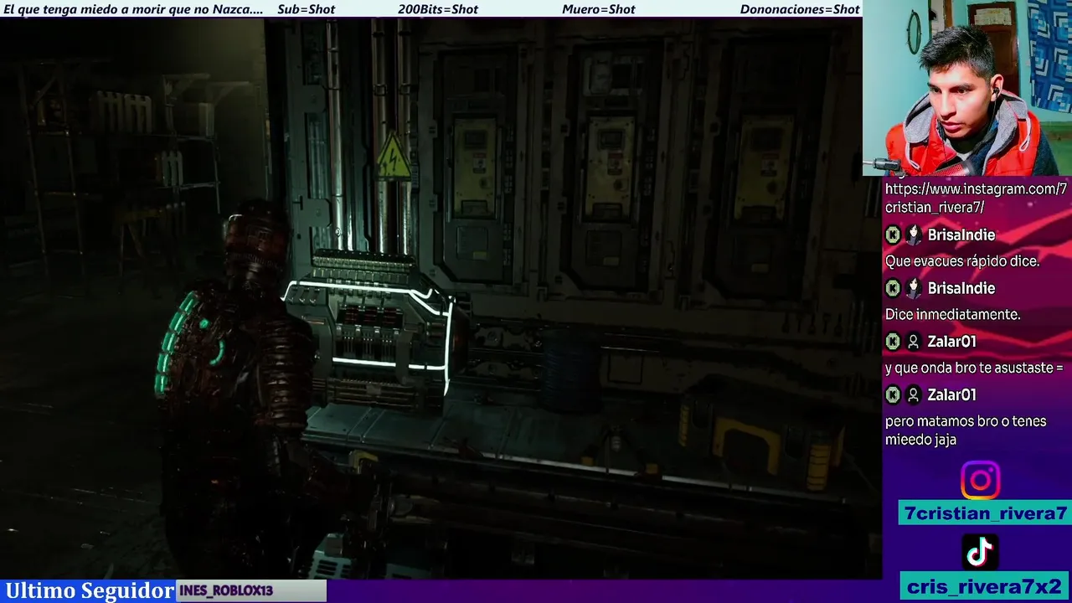The image size is (1072, 603).
Task: Click Kick badge beside first Zalar01
Action: coord(893,342)
